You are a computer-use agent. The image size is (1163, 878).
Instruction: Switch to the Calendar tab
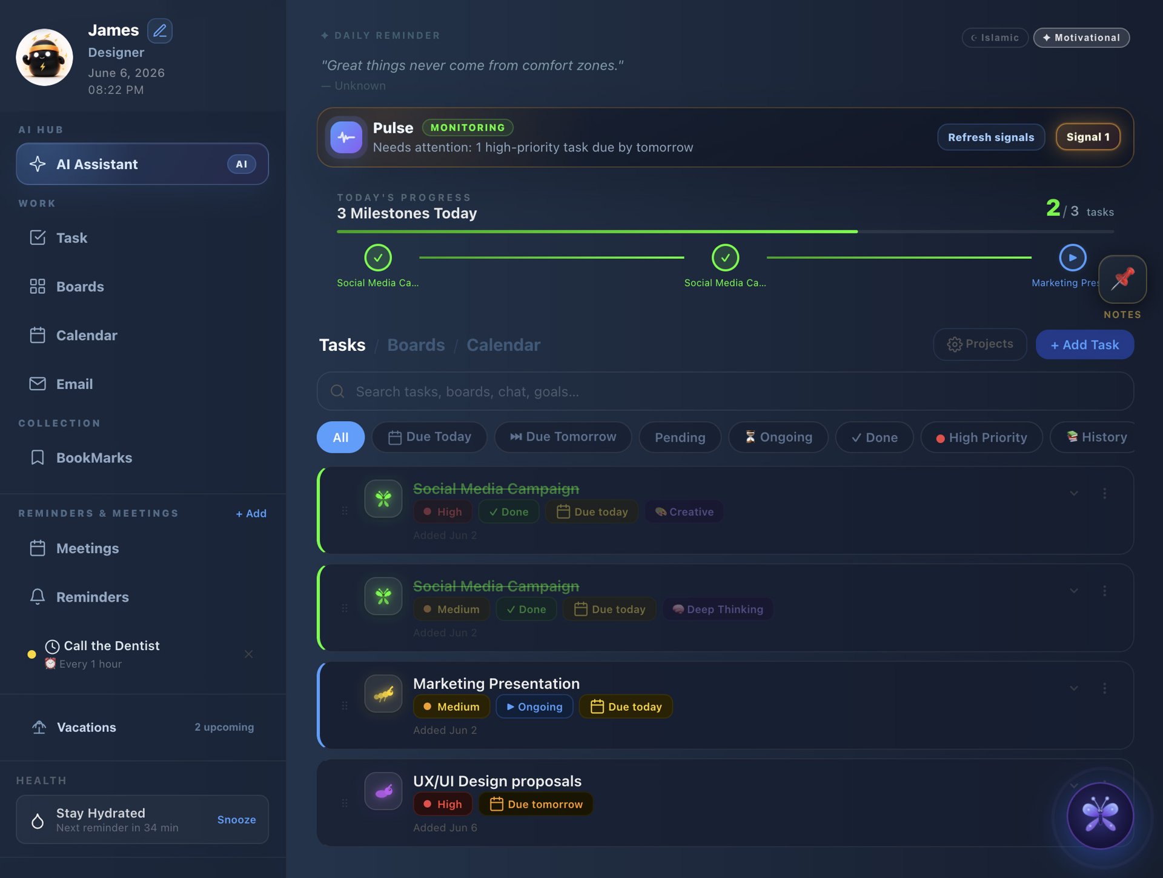point(503,345)
